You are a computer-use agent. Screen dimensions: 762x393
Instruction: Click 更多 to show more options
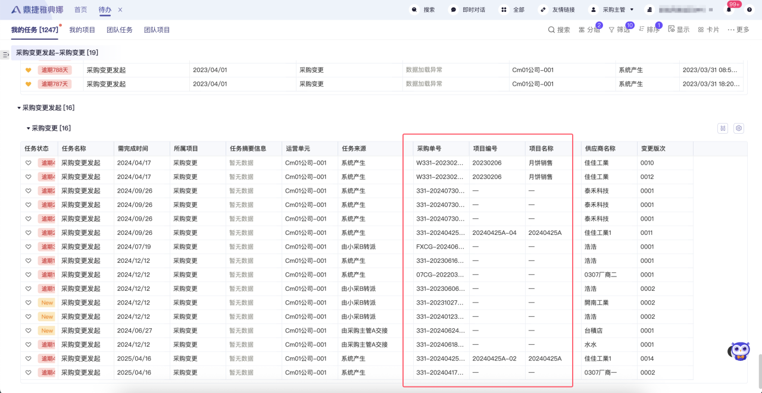pyautogui.click(x=738, y=30)
